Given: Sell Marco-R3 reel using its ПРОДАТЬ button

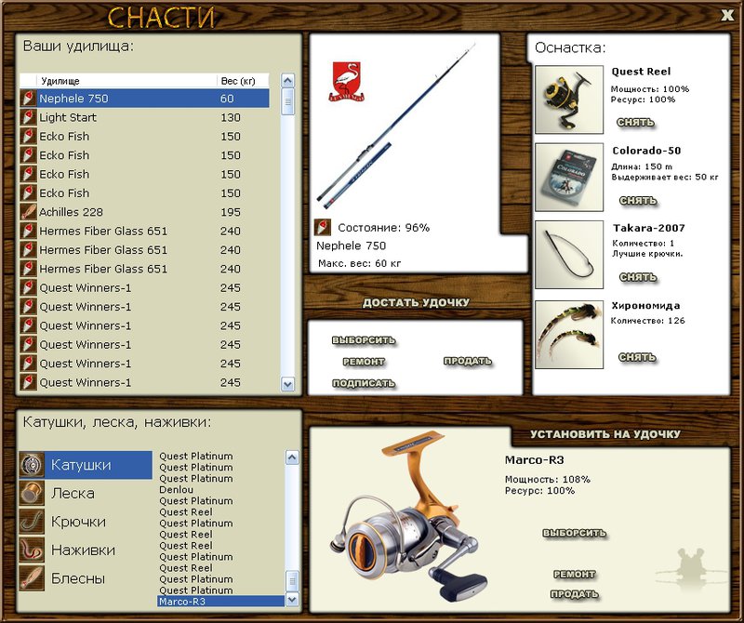Looking at the screenshot, I should [574, 594].
